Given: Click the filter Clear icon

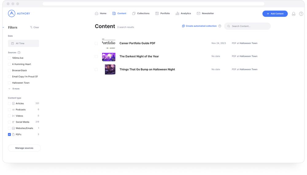Looking at the screenshot, I should coord(31,27).
